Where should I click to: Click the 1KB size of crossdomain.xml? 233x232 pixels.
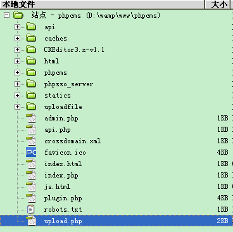tap(223, 141)
